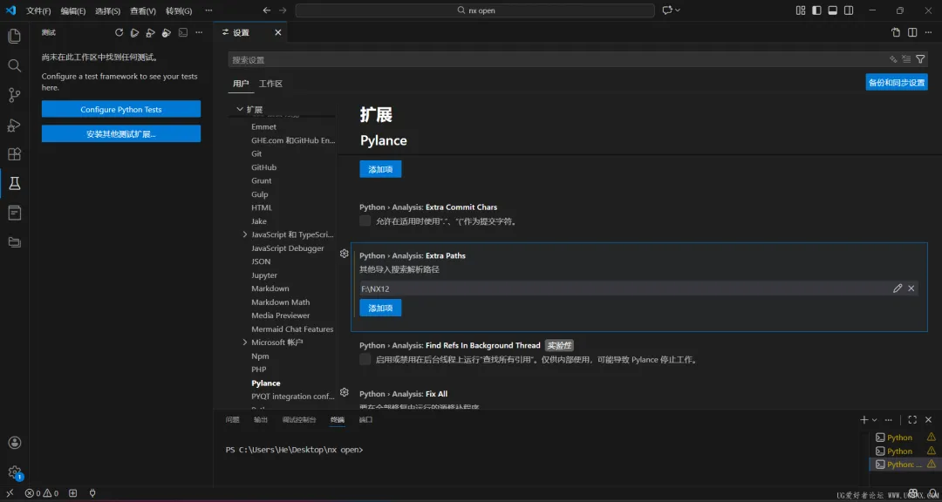Select the 用户 settings tab
This screenshot has height=502, width=942.
(x=241, y=84)
